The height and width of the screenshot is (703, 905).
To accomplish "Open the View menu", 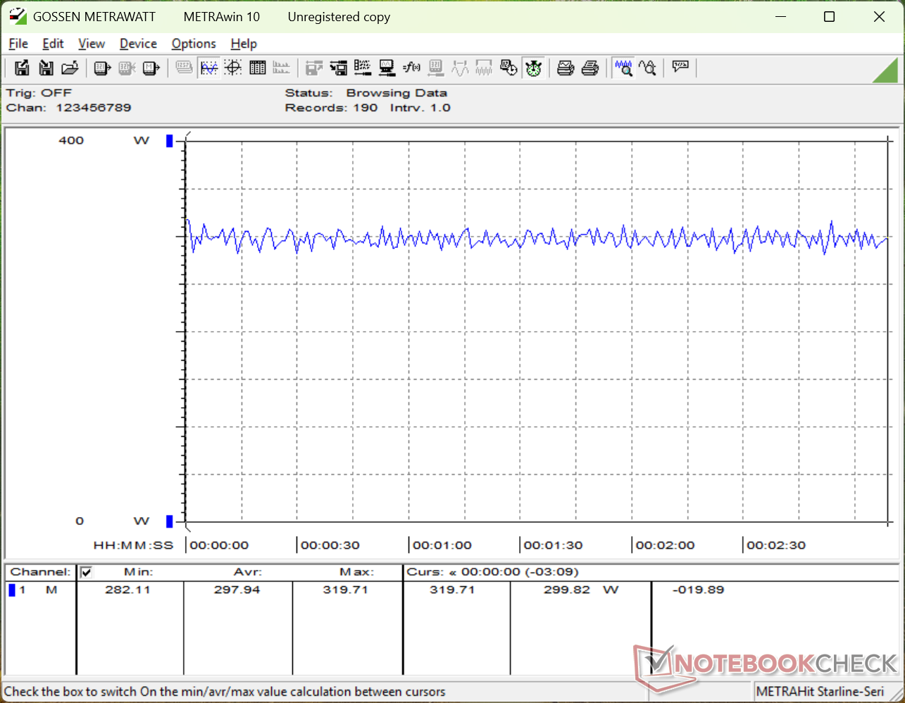I will point(92,44).
